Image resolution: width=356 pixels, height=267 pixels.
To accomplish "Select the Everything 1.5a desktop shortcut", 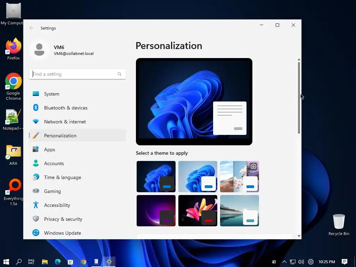I will click(x=14, y=192).
